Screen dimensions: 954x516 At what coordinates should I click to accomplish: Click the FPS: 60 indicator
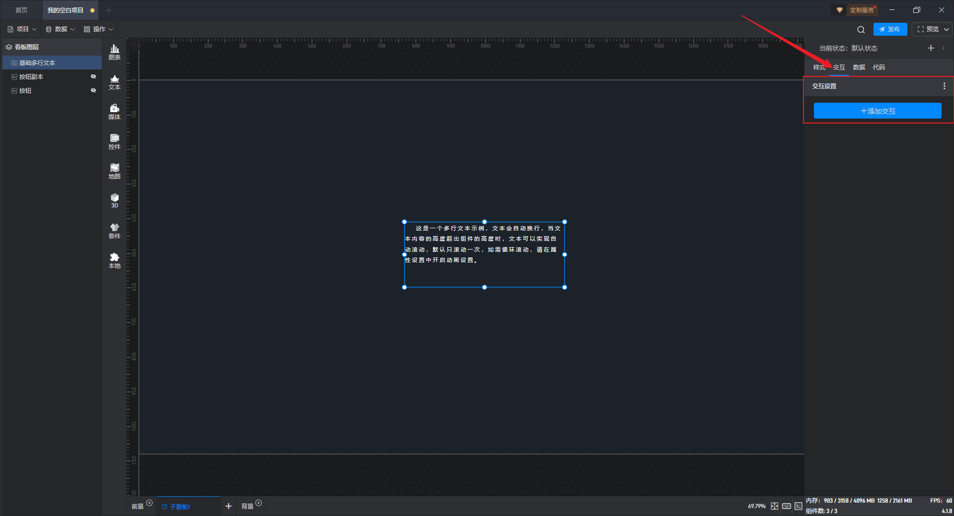click(941, 501)
